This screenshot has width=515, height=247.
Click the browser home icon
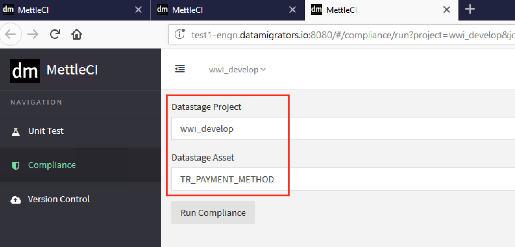(x=76, y=34)
